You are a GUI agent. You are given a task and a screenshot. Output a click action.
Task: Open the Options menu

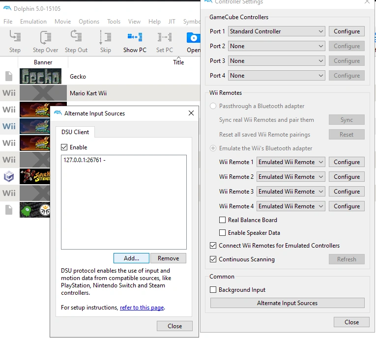(89, 21)
